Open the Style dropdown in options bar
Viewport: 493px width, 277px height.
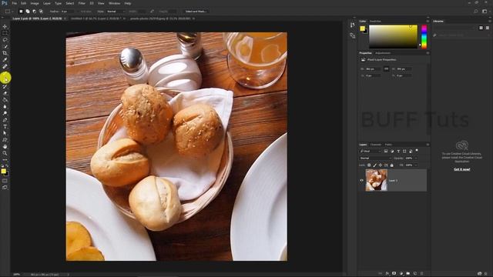point(116,12)
